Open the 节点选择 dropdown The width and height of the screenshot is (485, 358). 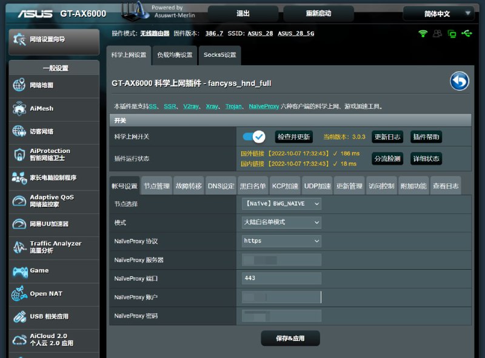pyautogui.click(x=281, y=204)
